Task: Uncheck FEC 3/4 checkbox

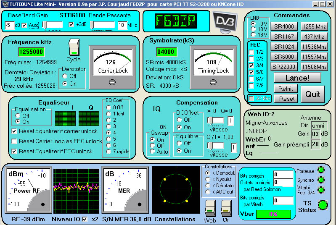Action: (251, 65)
